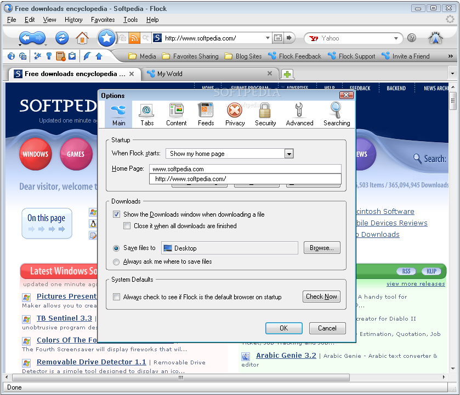Open the back history dropdown arrow
This screenshot has width=460, height=395.
pos(20,45)
